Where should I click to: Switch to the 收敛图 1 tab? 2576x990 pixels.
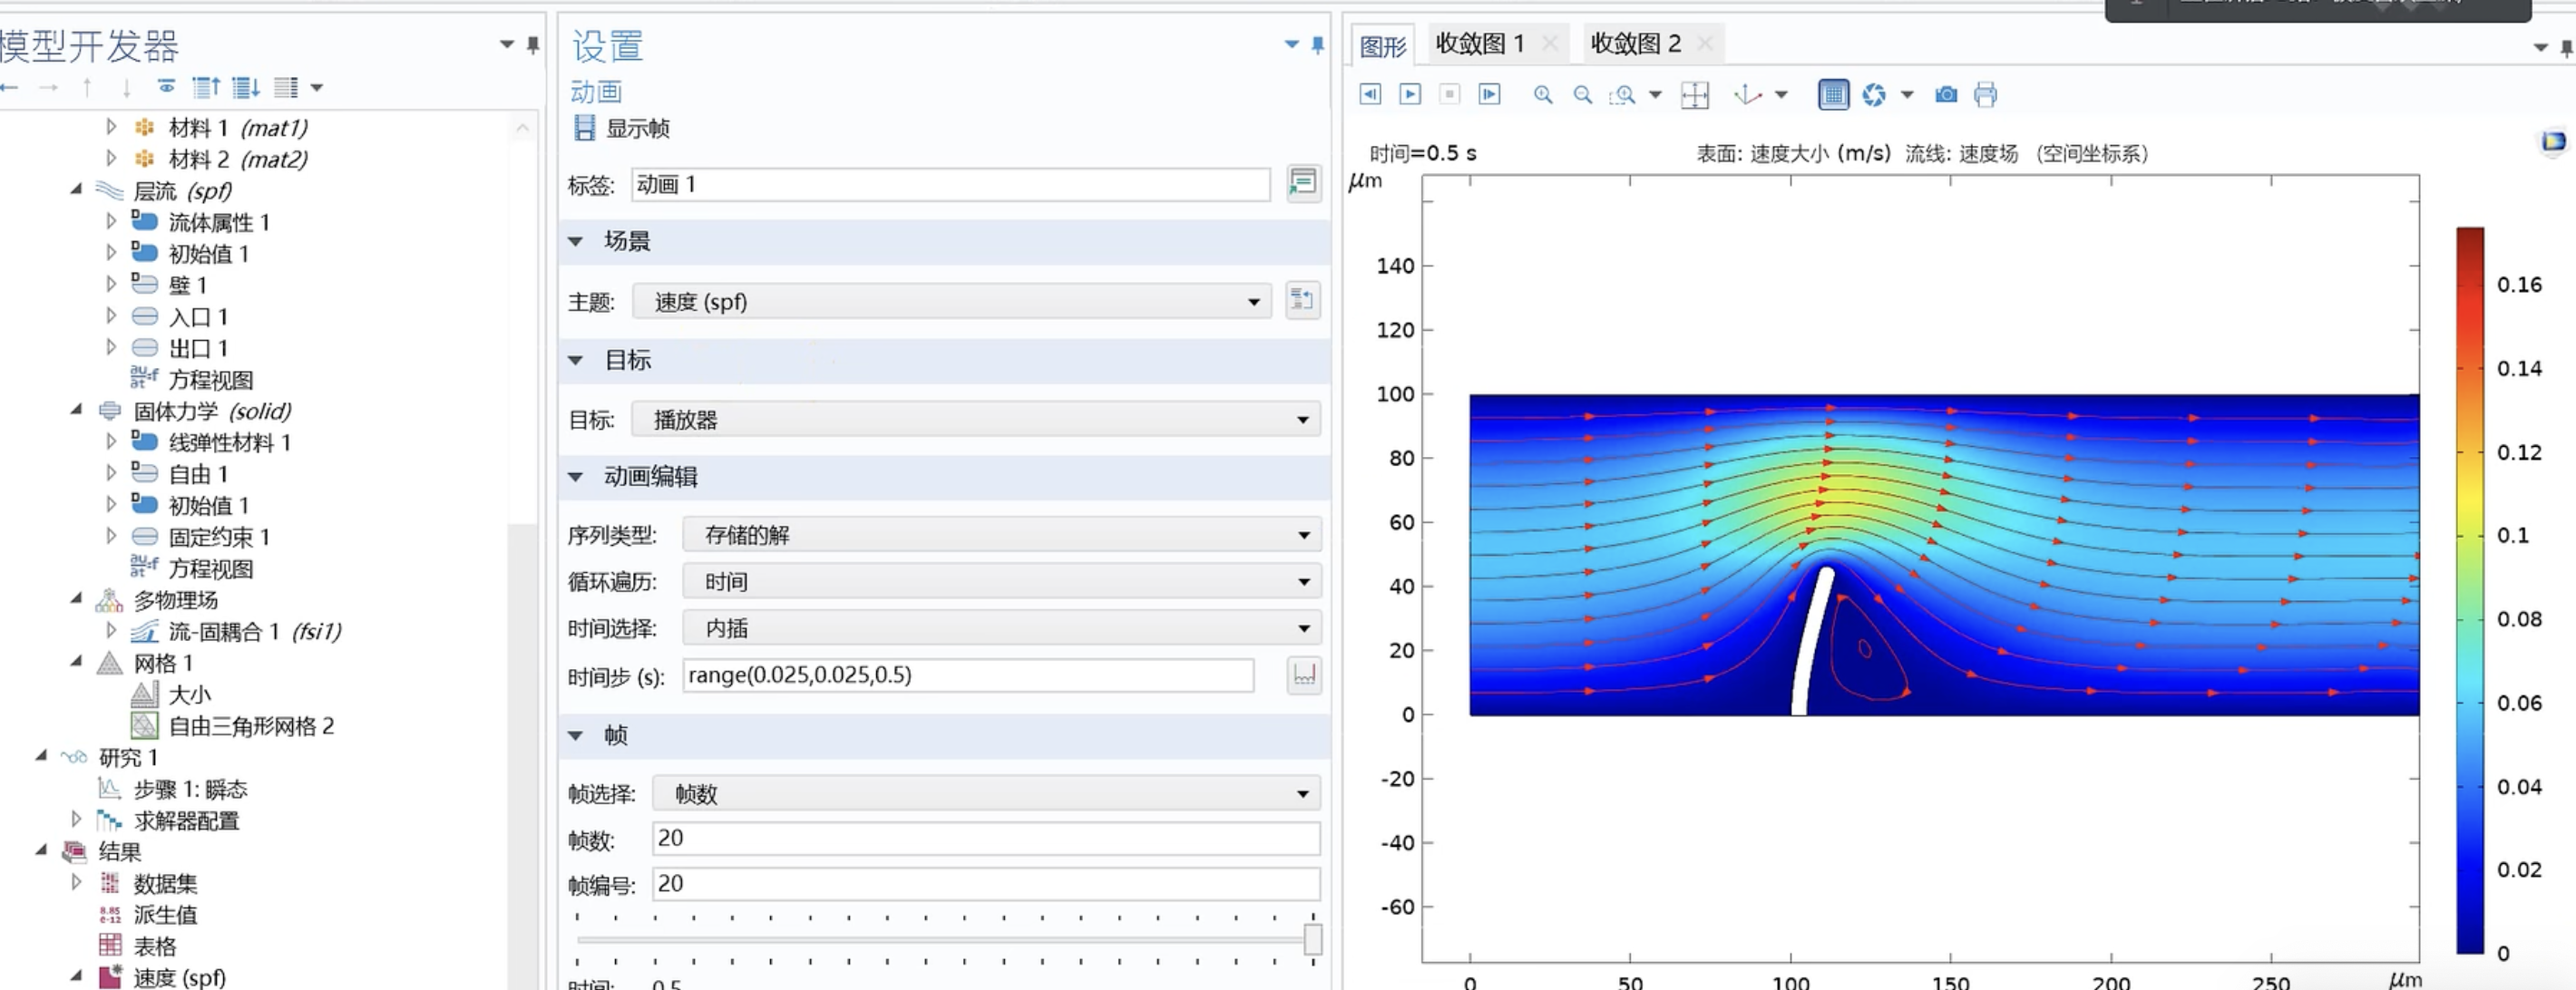(x=1480, y=43)
